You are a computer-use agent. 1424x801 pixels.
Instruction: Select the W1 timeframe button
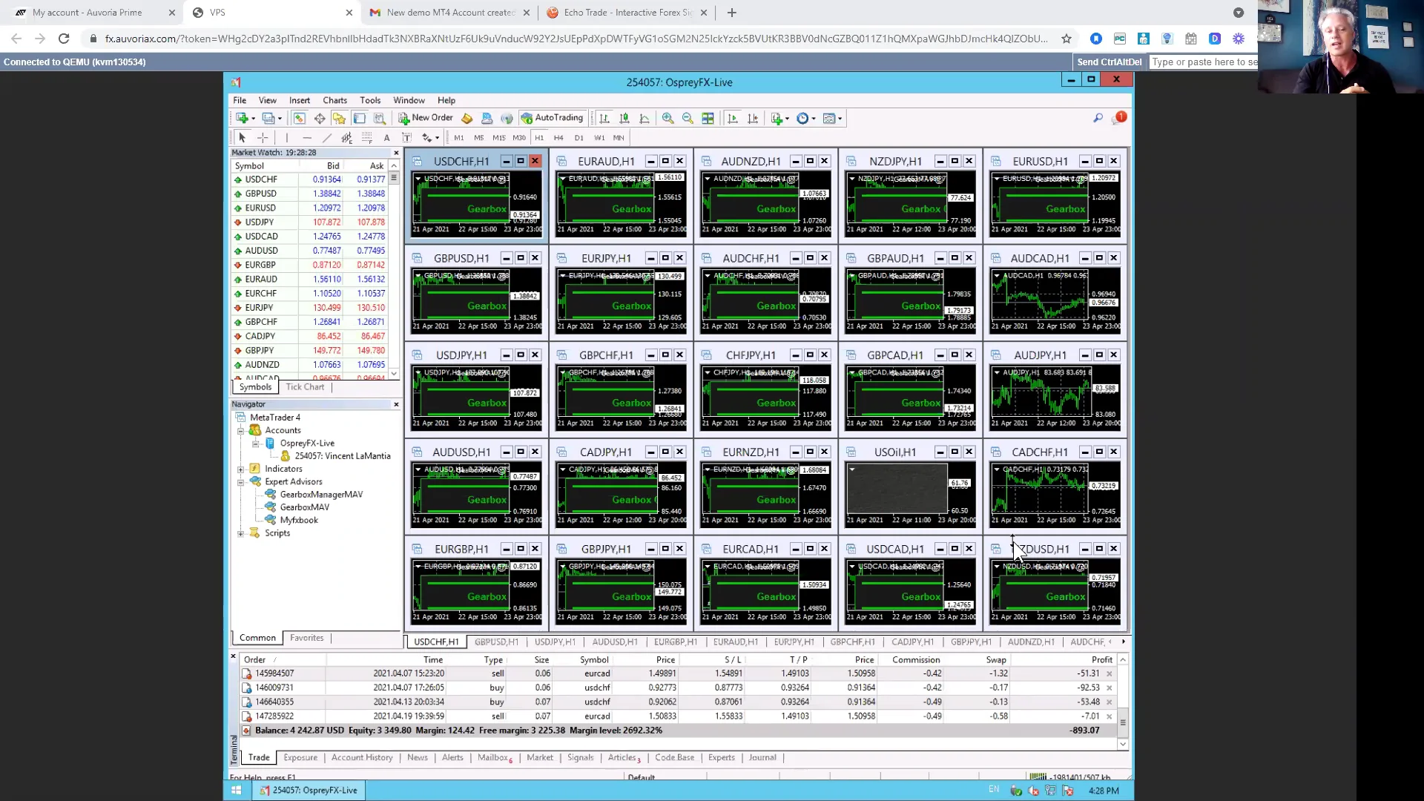[x=599, y=137]
